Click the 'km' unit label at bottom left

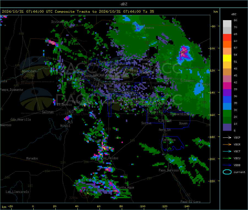click(4, 207)
